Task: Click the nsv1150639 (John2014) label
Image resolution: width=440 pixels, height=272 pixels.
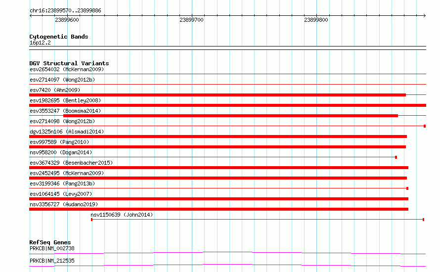Action: 122,215
